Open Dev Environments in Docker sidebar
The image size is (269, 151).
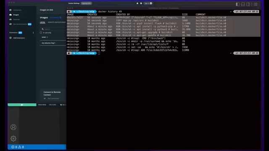click(x=20, y=24)
